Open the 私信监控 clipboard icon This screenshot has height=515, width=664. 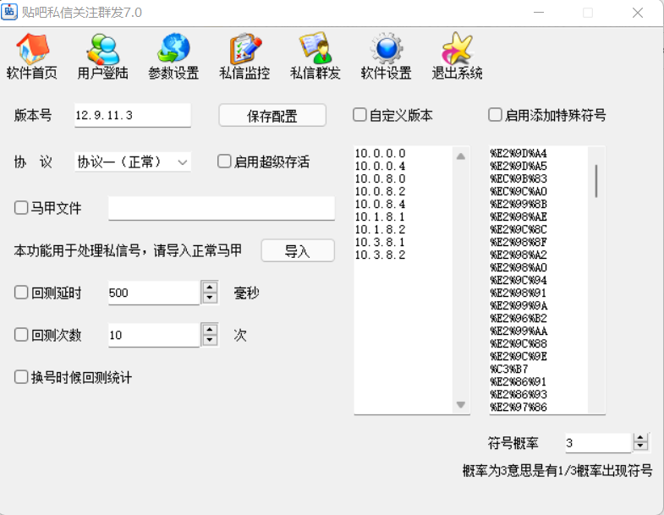click(x=244, y=57)
